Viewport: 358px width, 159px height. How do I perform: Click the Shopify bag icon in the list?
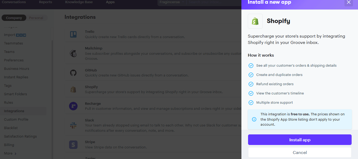coord(73,89)
